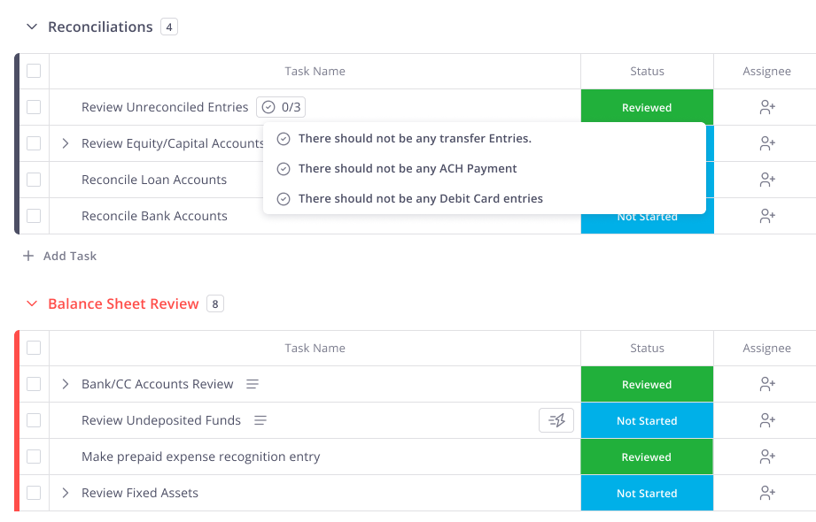Tick checkbox for Reconcile Loan Accounts

tap(34, 180)
